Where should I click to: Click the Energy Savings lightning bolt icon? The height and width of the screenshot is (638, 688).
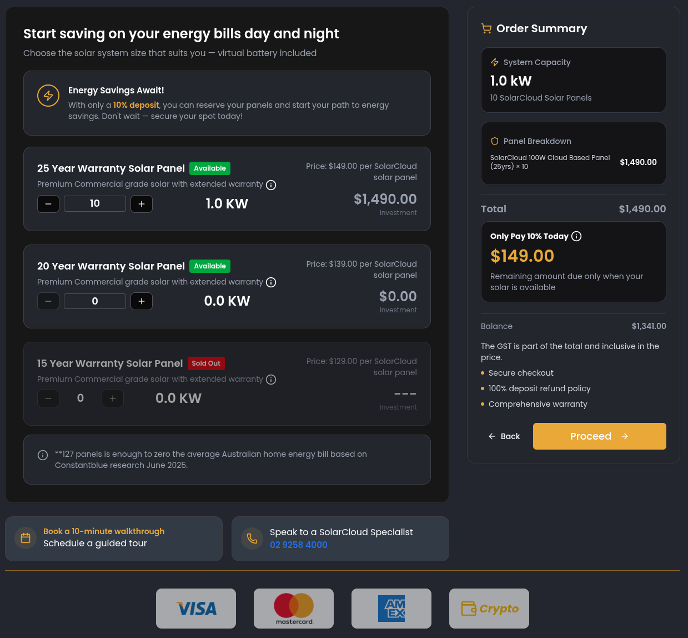pyautogui.click(x=48, y=96)
